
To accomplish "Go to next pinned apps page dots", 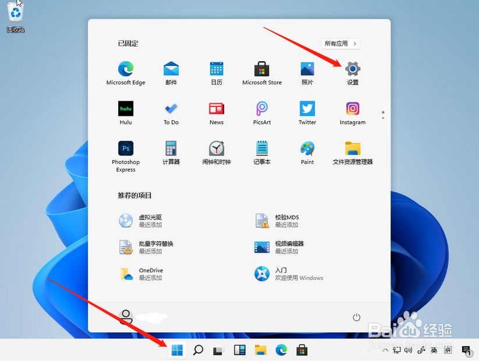I will click(x=383, y=115).
